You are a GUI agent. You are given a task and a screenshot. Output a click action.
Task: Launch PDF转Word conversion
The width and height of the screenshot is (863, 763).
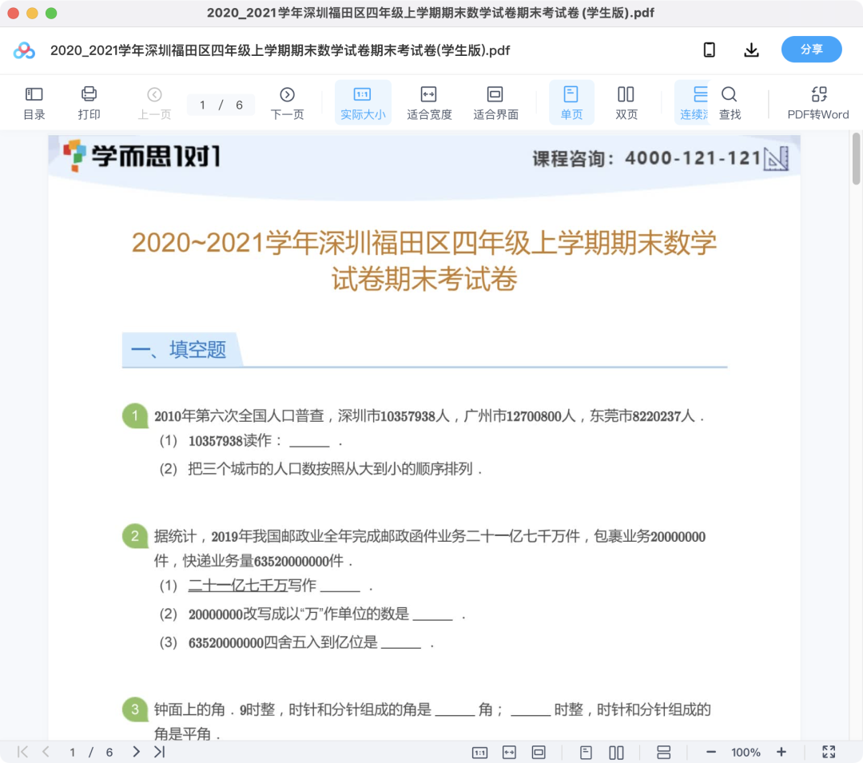(x=818, y=103)
